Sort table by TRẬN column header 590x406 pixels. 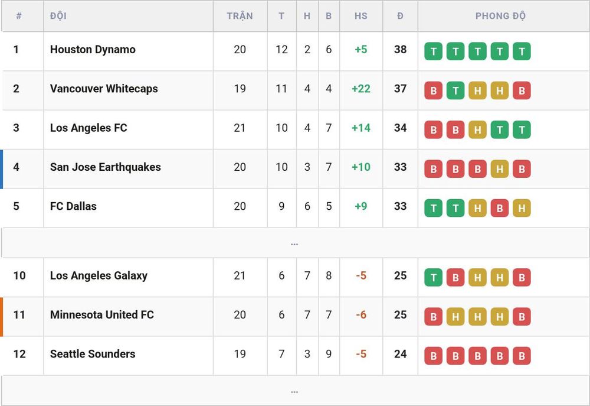point(240,16)
